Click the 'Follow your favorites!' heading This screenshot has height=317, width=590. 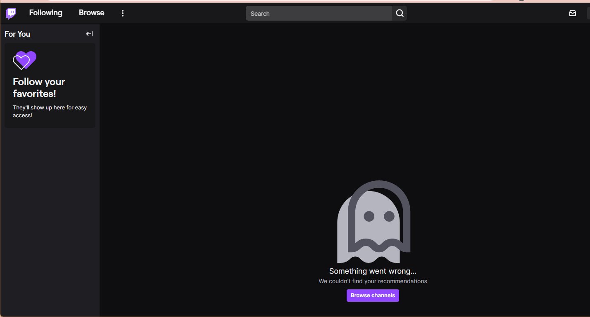click(39, 88)
